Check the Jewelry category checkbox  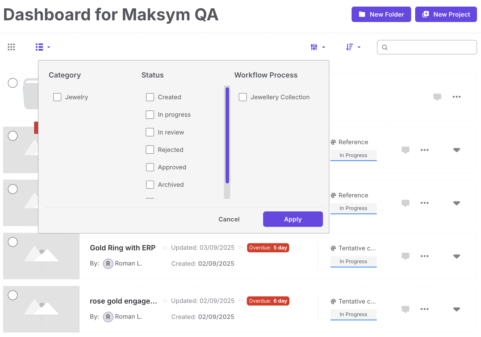(x=57, y=97)
